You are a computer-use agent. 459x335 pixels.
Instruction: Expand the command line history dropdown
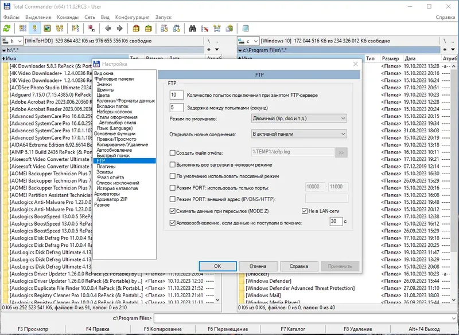453,318
